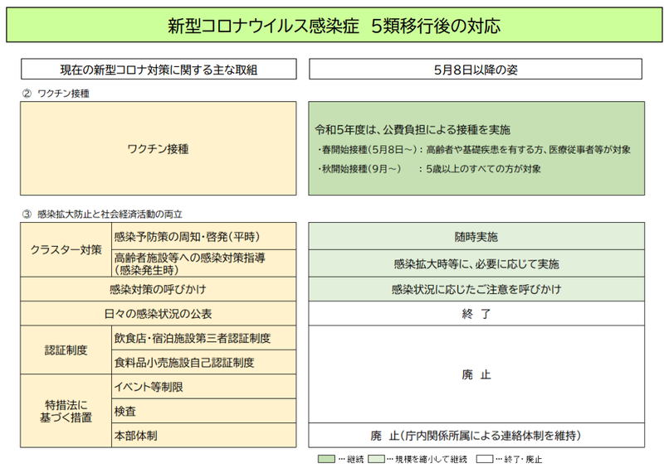This screenshot has width=664, height=468.
Task: Select the 認証制度 category cell
Action: coord(66,350)
